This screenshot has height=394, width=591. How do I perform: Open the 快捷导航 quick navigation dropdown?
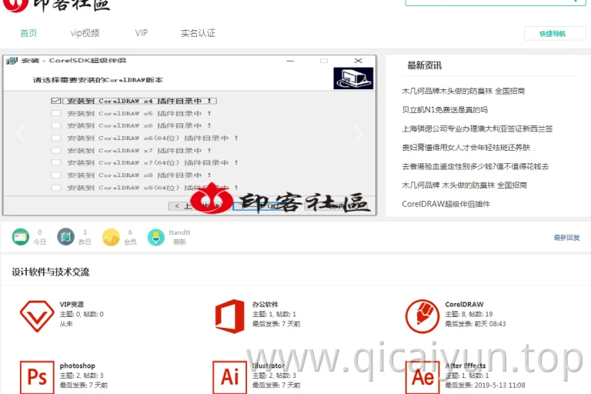tap(555, 34)
